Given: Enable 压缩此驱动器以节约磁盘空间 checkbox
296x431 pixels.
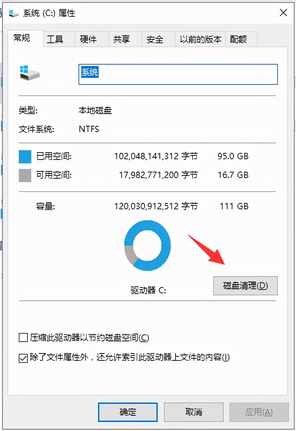Looking at the screenshot, I should (x=23, y=338).
